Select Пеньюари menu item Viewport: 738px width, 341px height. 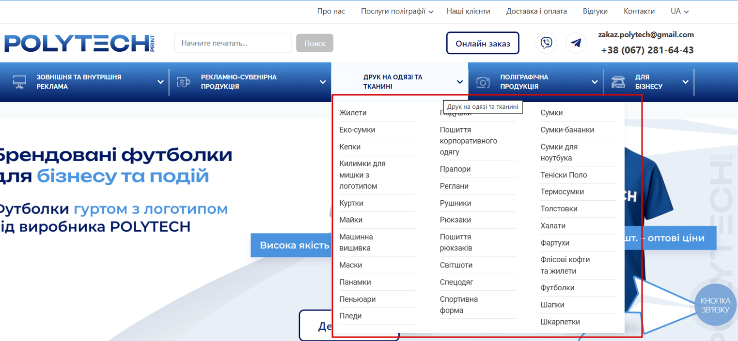[x=358, y=299]
